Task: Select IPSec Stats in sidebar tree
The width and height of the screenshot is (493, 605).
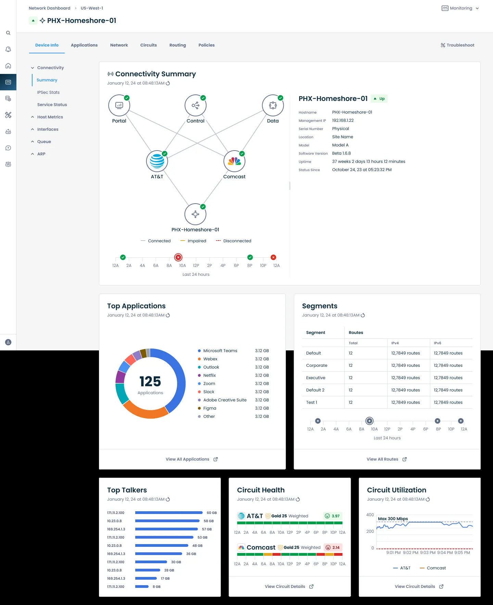Action: 48,92
